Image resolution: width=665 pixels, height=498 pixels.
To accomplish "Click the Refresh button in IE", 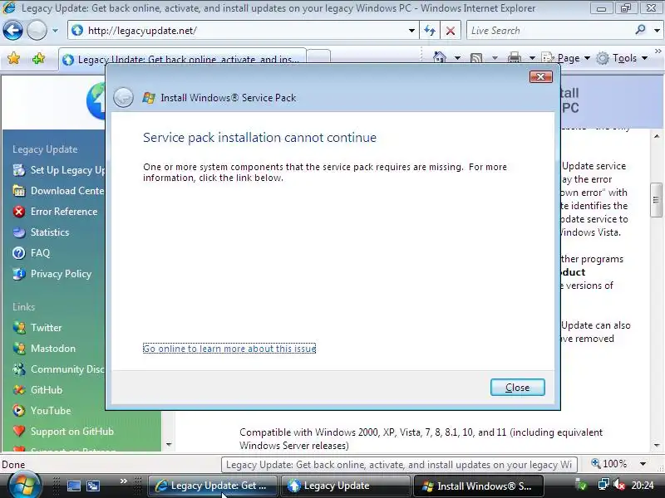I will point(430,31).
